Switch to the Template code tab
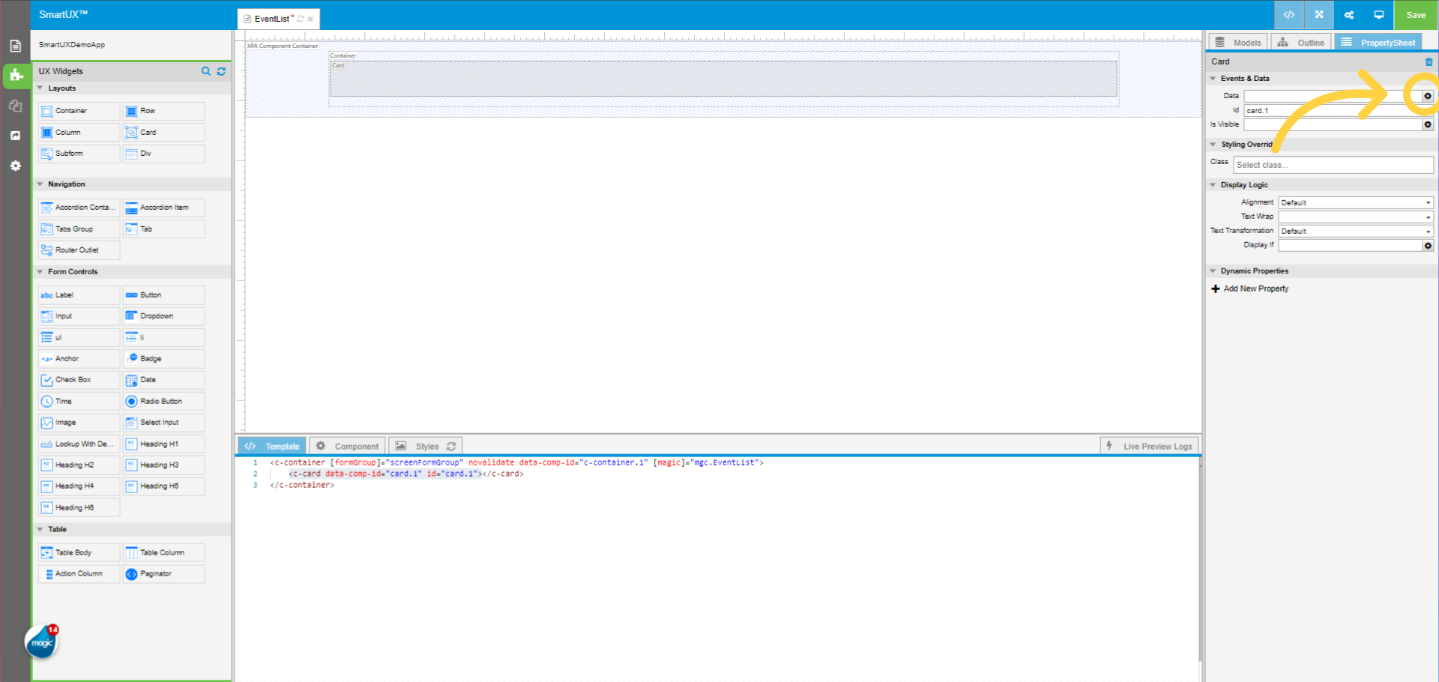Viewport: 1439px width, 682px height. [x=272, y=446]
